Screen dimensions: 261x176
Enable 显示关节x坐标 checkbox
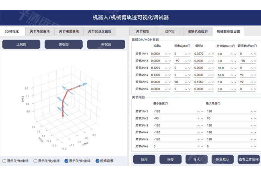click(4, 161)
